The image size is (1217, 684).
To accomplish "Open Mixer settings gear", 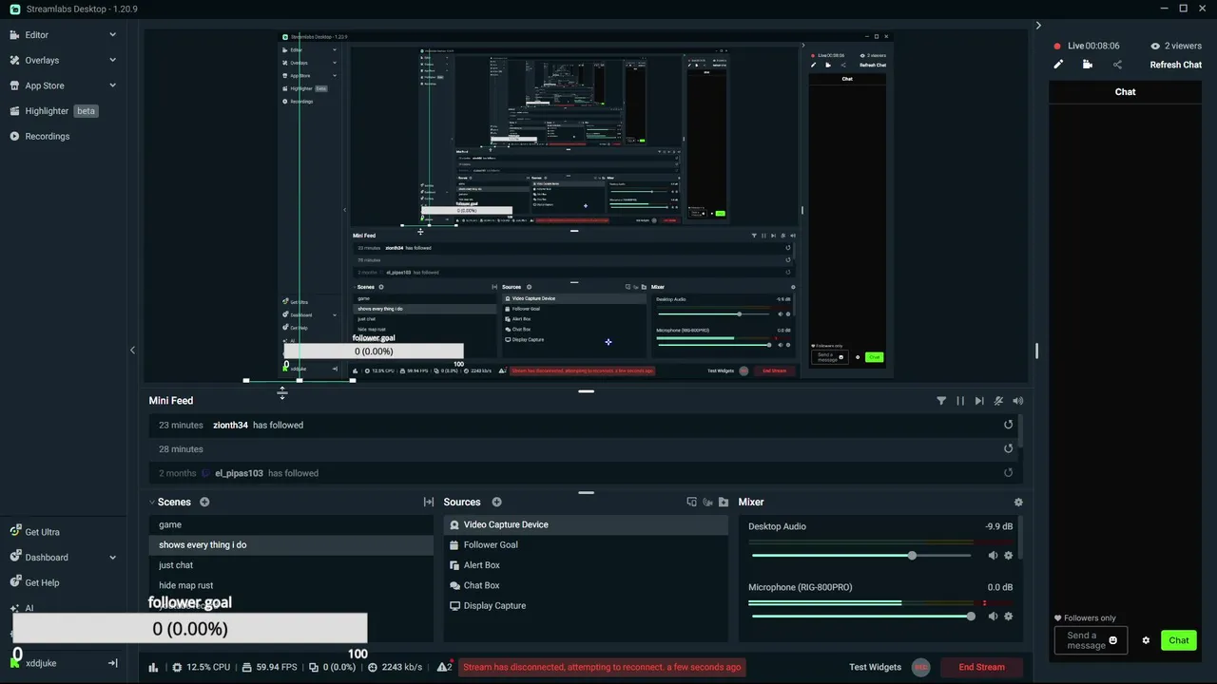I will tap(1018, 502).
